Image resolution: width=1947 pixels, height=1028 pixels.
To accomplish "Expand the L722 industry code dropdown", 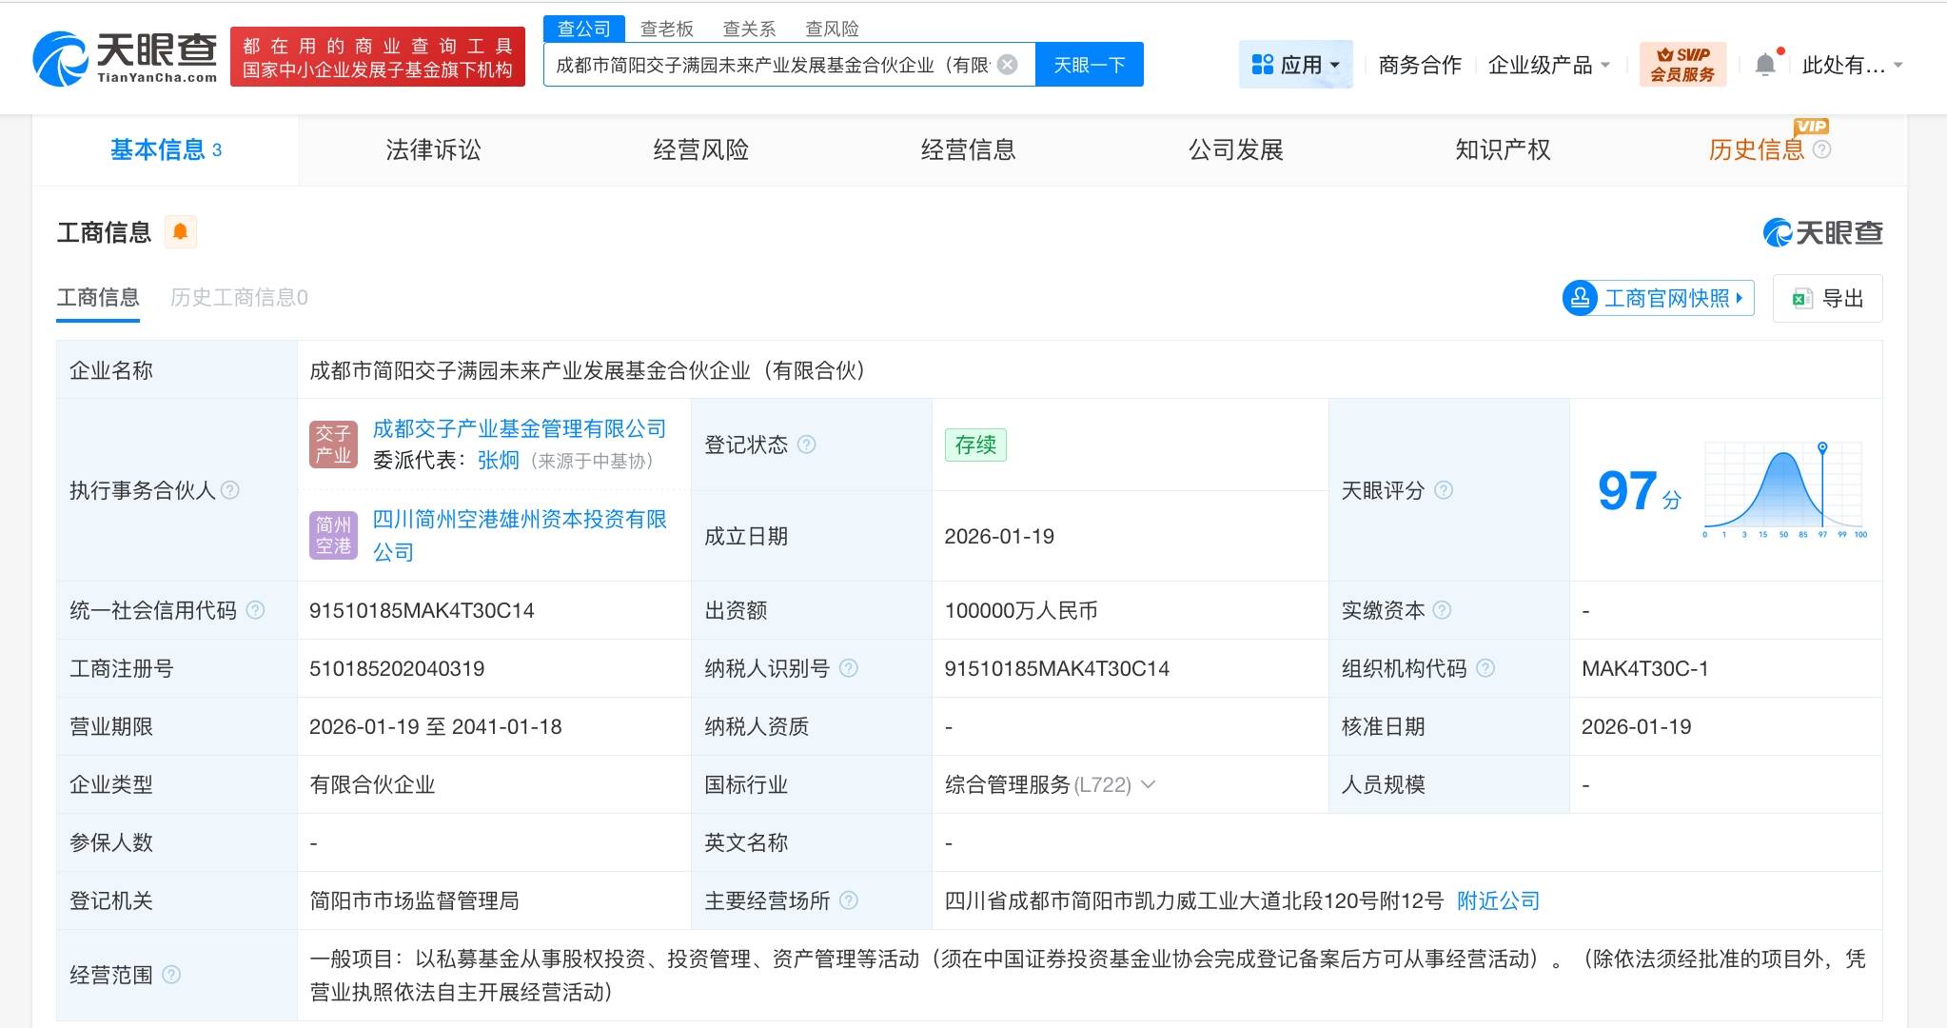I will point(1150,784).
